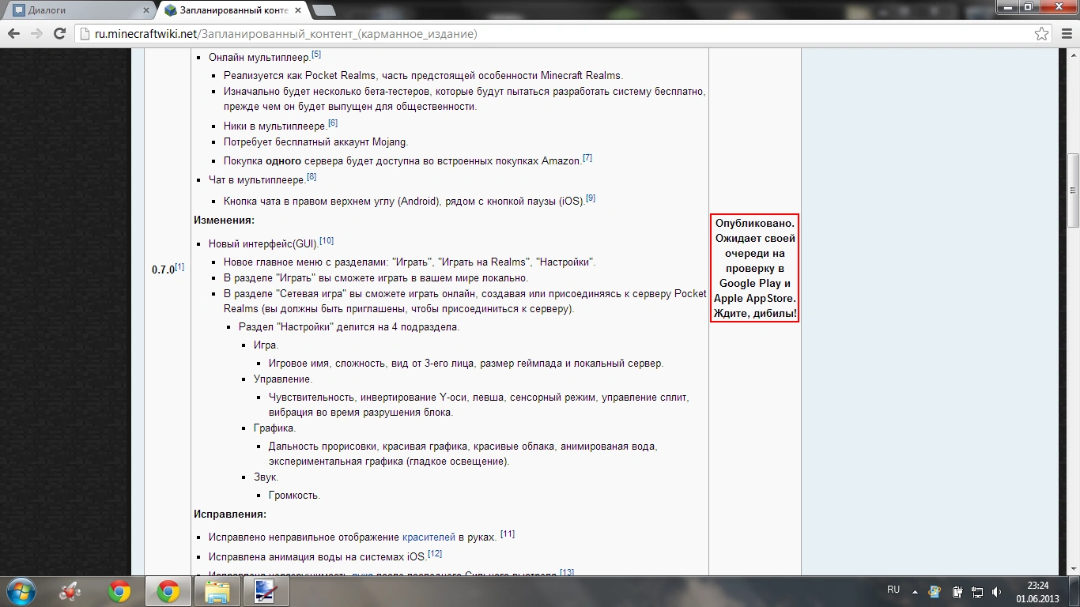Open reference [12] after iOS water animation fix

[x=435, y=554]
